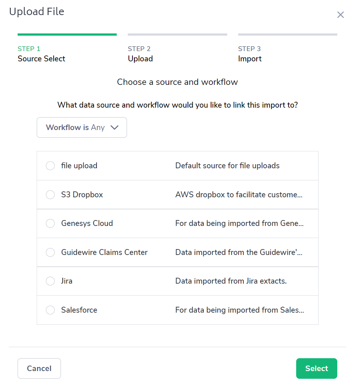Click the AWS dropbox description text

[x=239, y=195]
